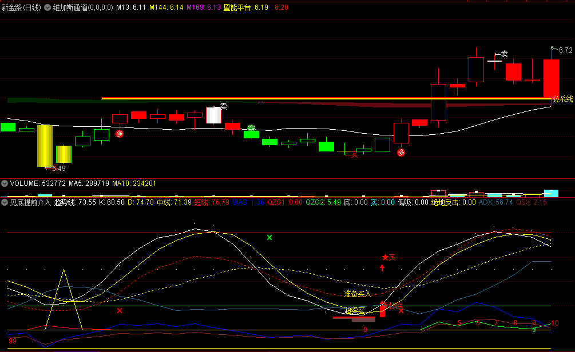575x352 pixels.
Task: Click the D: 74.78 value
Action: 140,202
